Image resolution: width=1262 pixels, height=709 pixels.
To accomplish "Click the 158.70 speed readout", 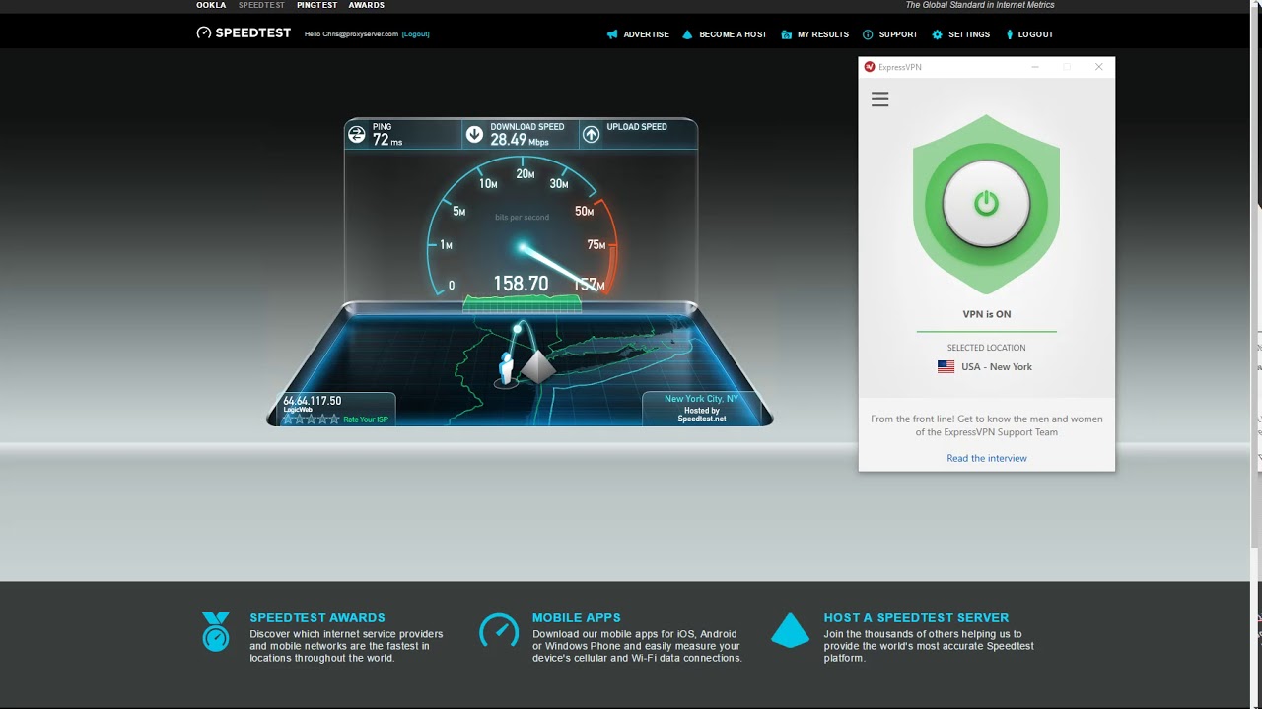I will pyautogui.click(x=521, y=284).
